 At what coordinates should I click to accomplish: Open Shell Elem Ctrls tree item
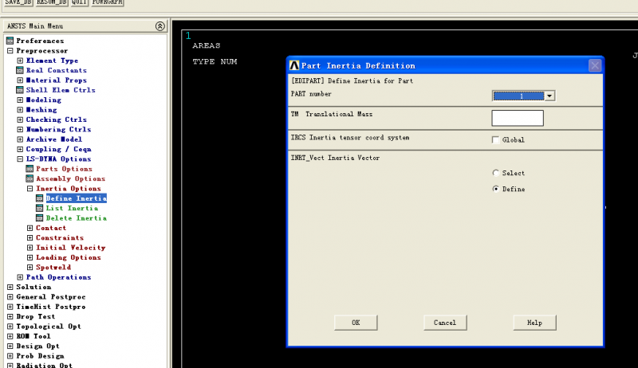(61, 90)
